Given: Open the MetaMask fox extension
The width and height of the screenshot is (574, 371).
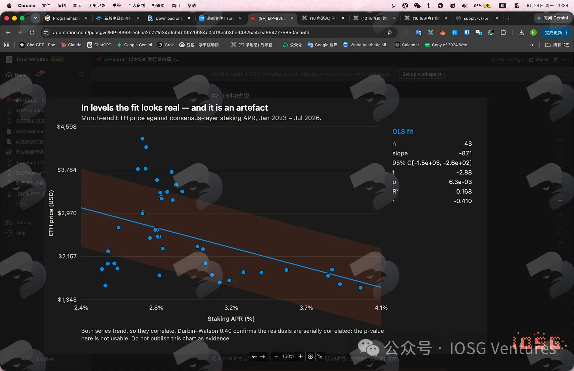Looking at the screenshot, I should [443, 33].
